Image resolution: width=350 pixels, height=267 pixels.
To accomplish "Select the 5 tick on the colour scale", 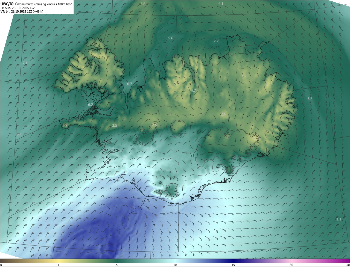I will (117, 265).
